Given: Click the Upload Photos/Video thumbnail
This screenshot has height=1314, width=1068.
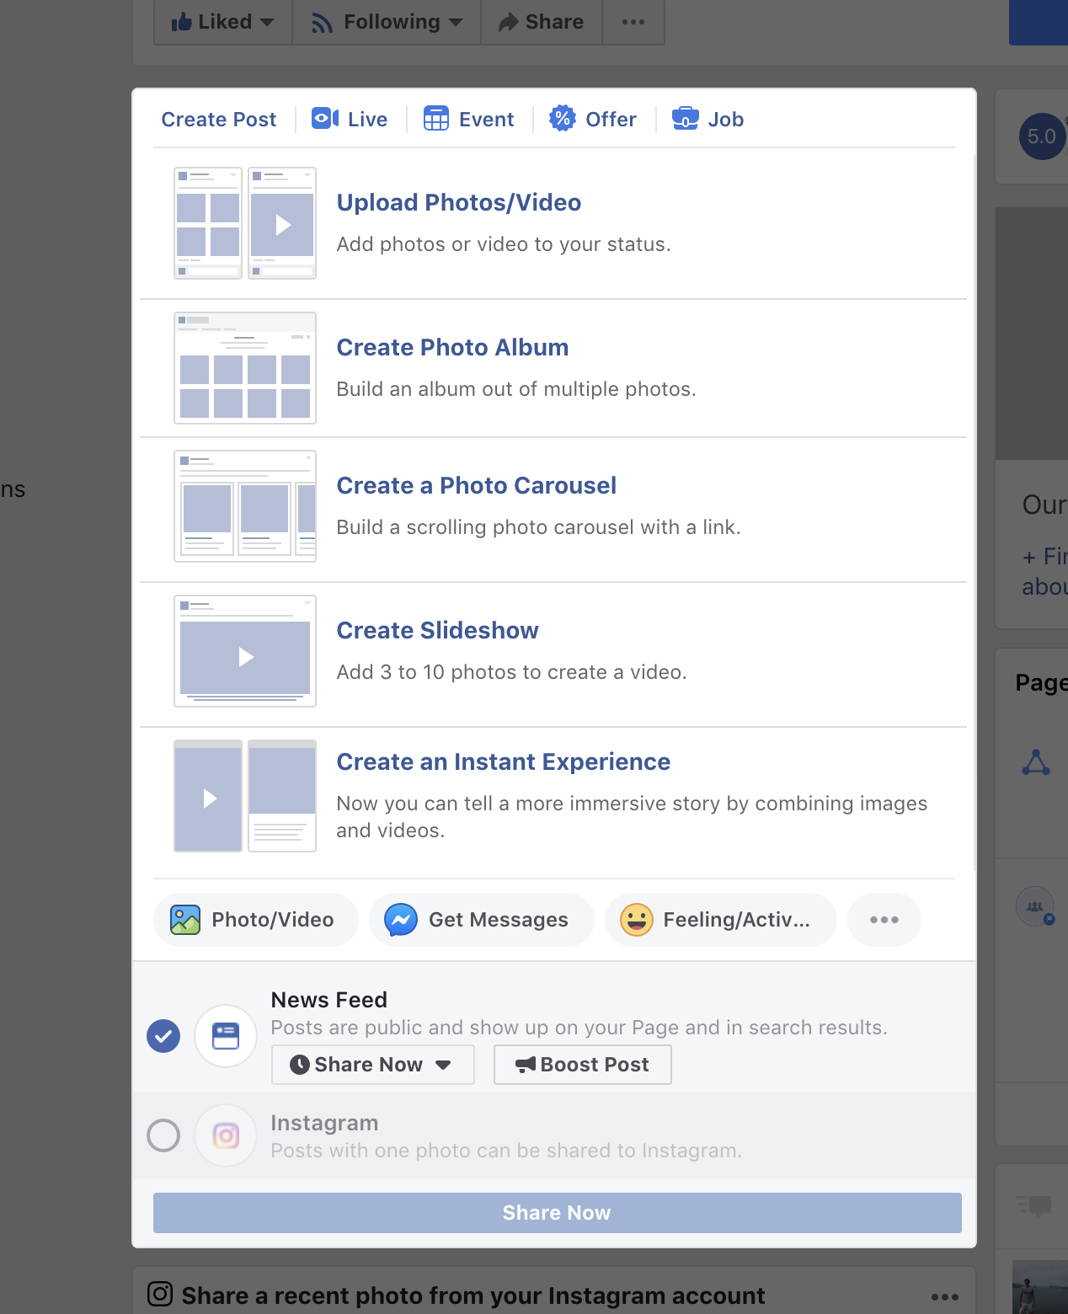Looking at the screenshot, I should [x=245, y=223].
